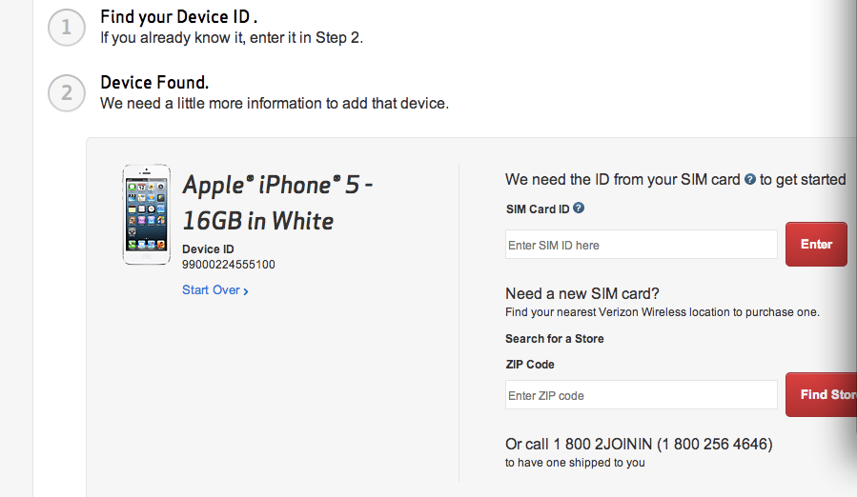Image resolution: width=857 pixels, height=497 pixels.
Task: Focus the Enter SIM ID field
Action: pos(641,245)
